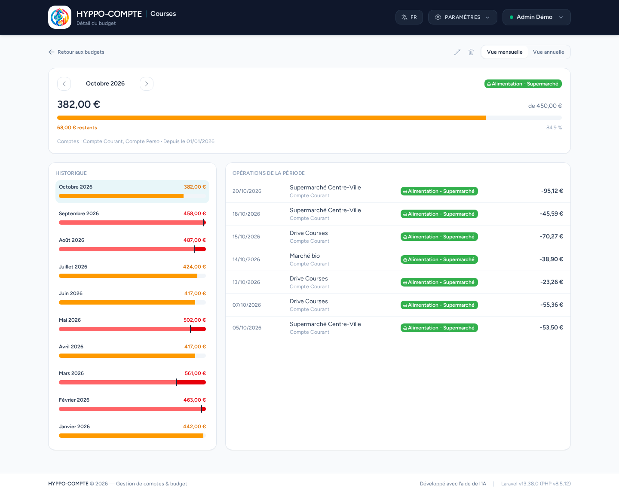Screen dimensions: 619x494
Task: Click the delete budget trash icon
Action: tap(471, 52)
